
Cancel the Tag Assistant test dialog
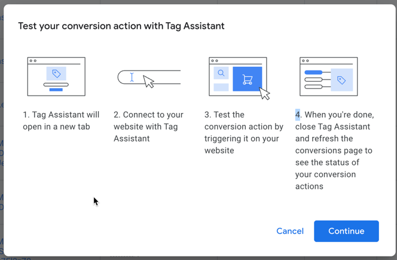290,231
